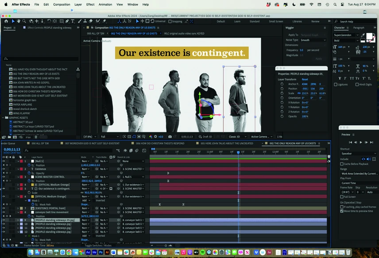Viewport: 379px width, 258px height.
Task: Jump to first frame in Preview panel
Action: click(350, 142)
